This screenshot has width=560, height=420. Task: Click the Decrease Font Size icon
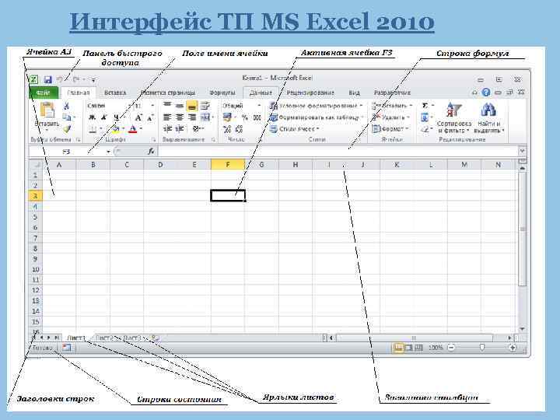[150, 117]
